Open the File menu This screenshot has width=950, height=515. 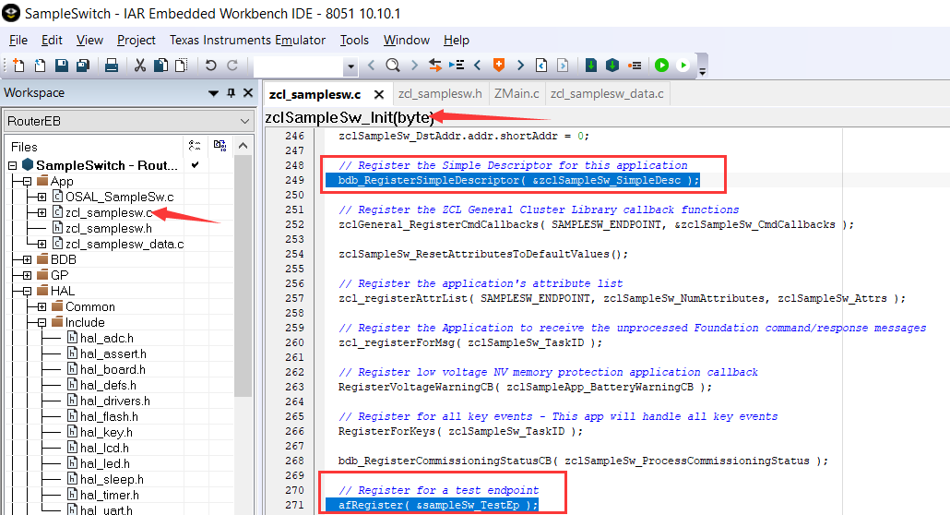tap(18, 40)
